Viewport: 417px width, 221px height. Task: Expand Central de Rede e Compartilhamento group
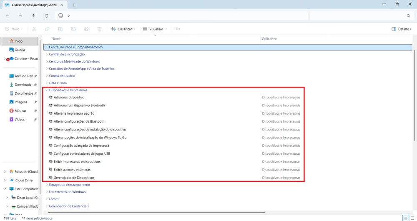tap(47, 47)
